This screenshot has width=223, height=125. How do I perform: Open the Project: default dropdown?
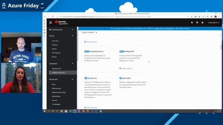tap(89, 32)
